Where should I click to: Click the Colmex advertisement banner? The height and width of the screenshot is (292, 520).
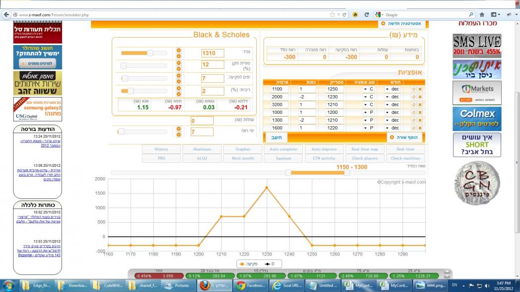coord(477,118)
